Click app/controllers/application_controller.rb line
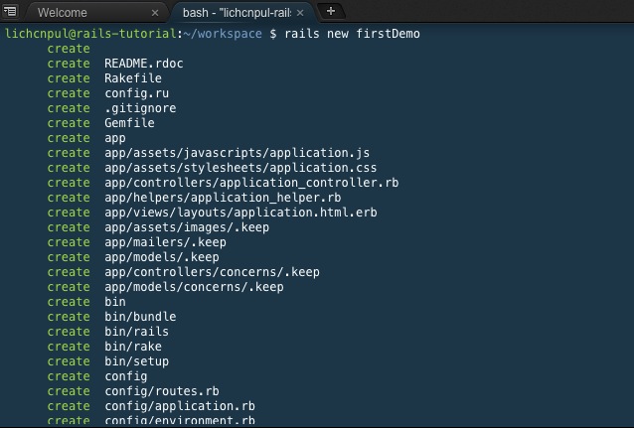This screenshot has height=428, width=634. point(251,183)
